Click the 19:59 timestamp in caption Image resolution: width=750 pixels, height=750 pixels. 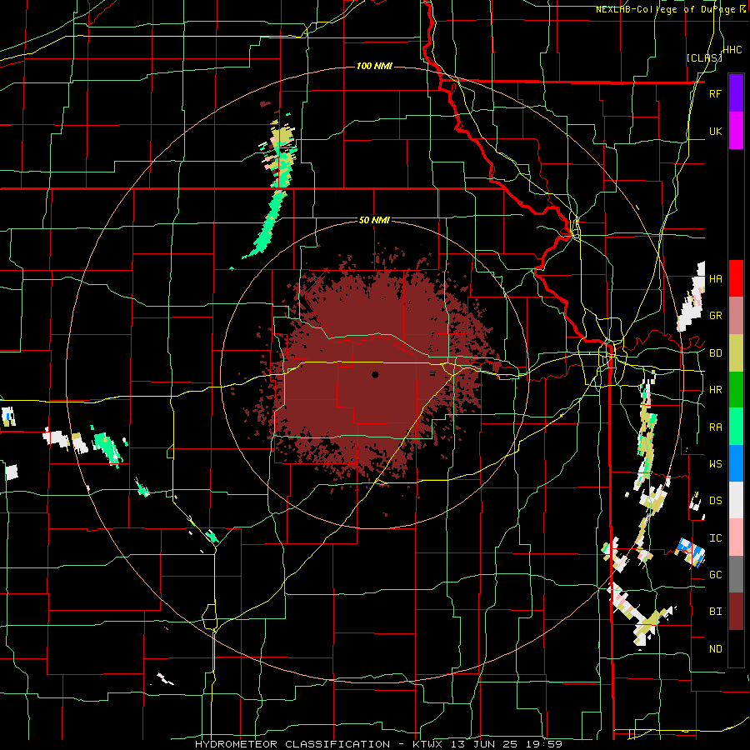coord(542,744)
